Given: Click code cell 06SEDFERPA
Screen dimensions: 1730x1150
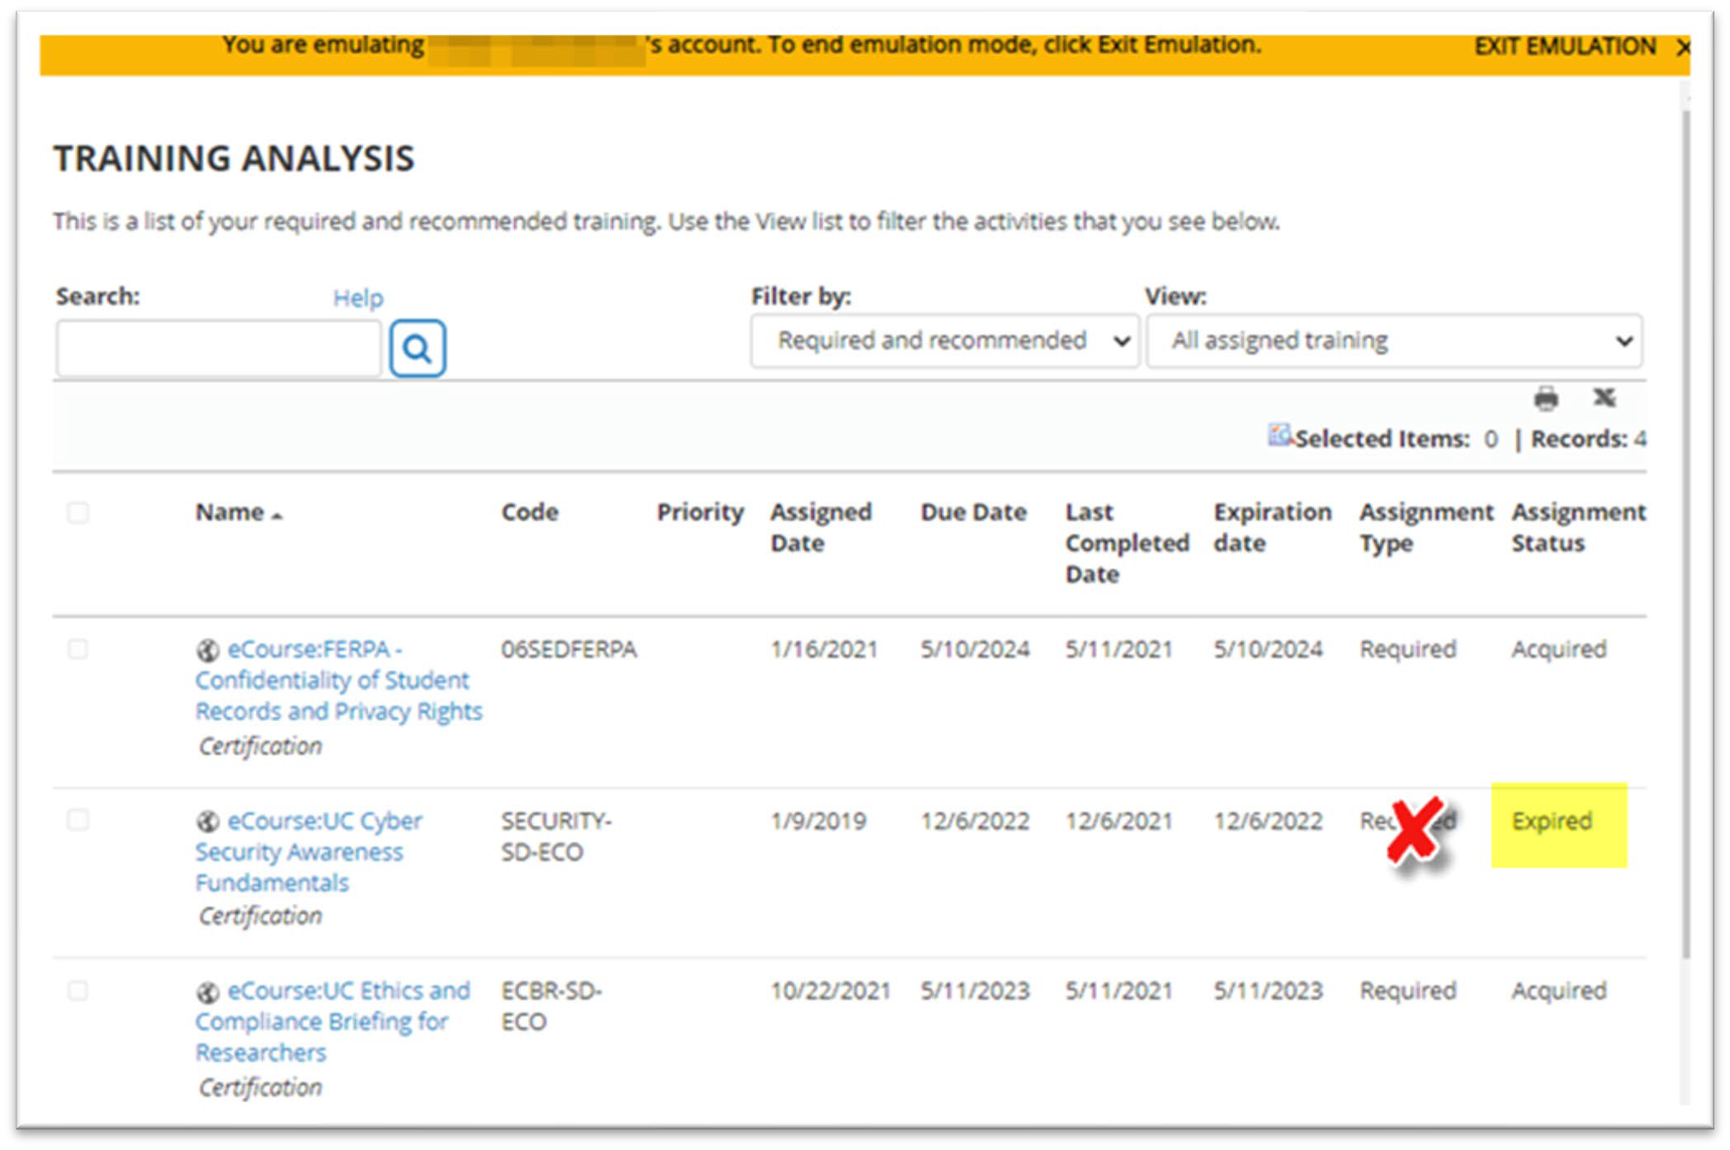Looking at the screenshot, I should (569, 650).
